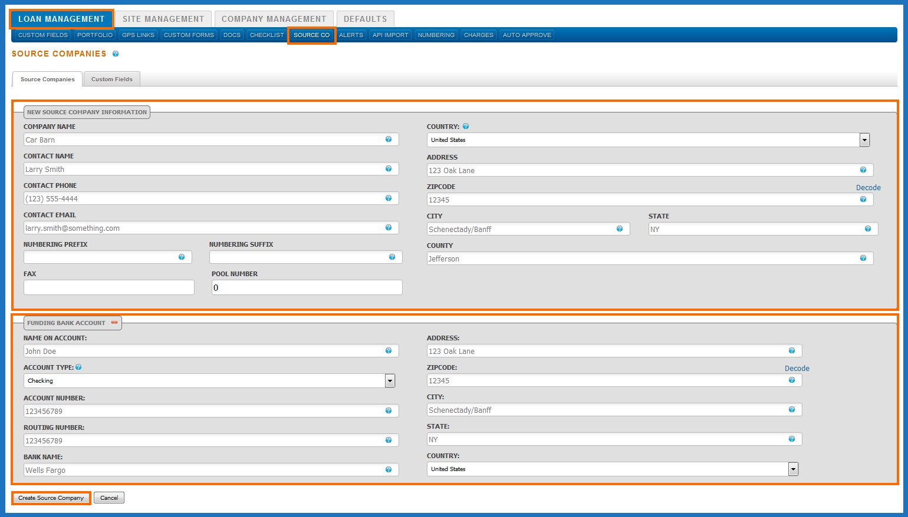Switch to Custom Fields sub-tab

(112, 79)
